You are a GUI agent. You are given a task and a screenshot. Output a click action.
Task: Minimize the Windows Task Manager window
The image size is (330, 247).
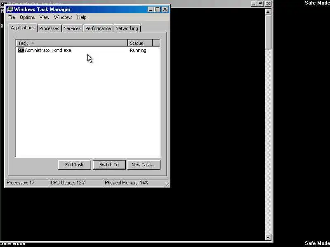tap(151, 9)
